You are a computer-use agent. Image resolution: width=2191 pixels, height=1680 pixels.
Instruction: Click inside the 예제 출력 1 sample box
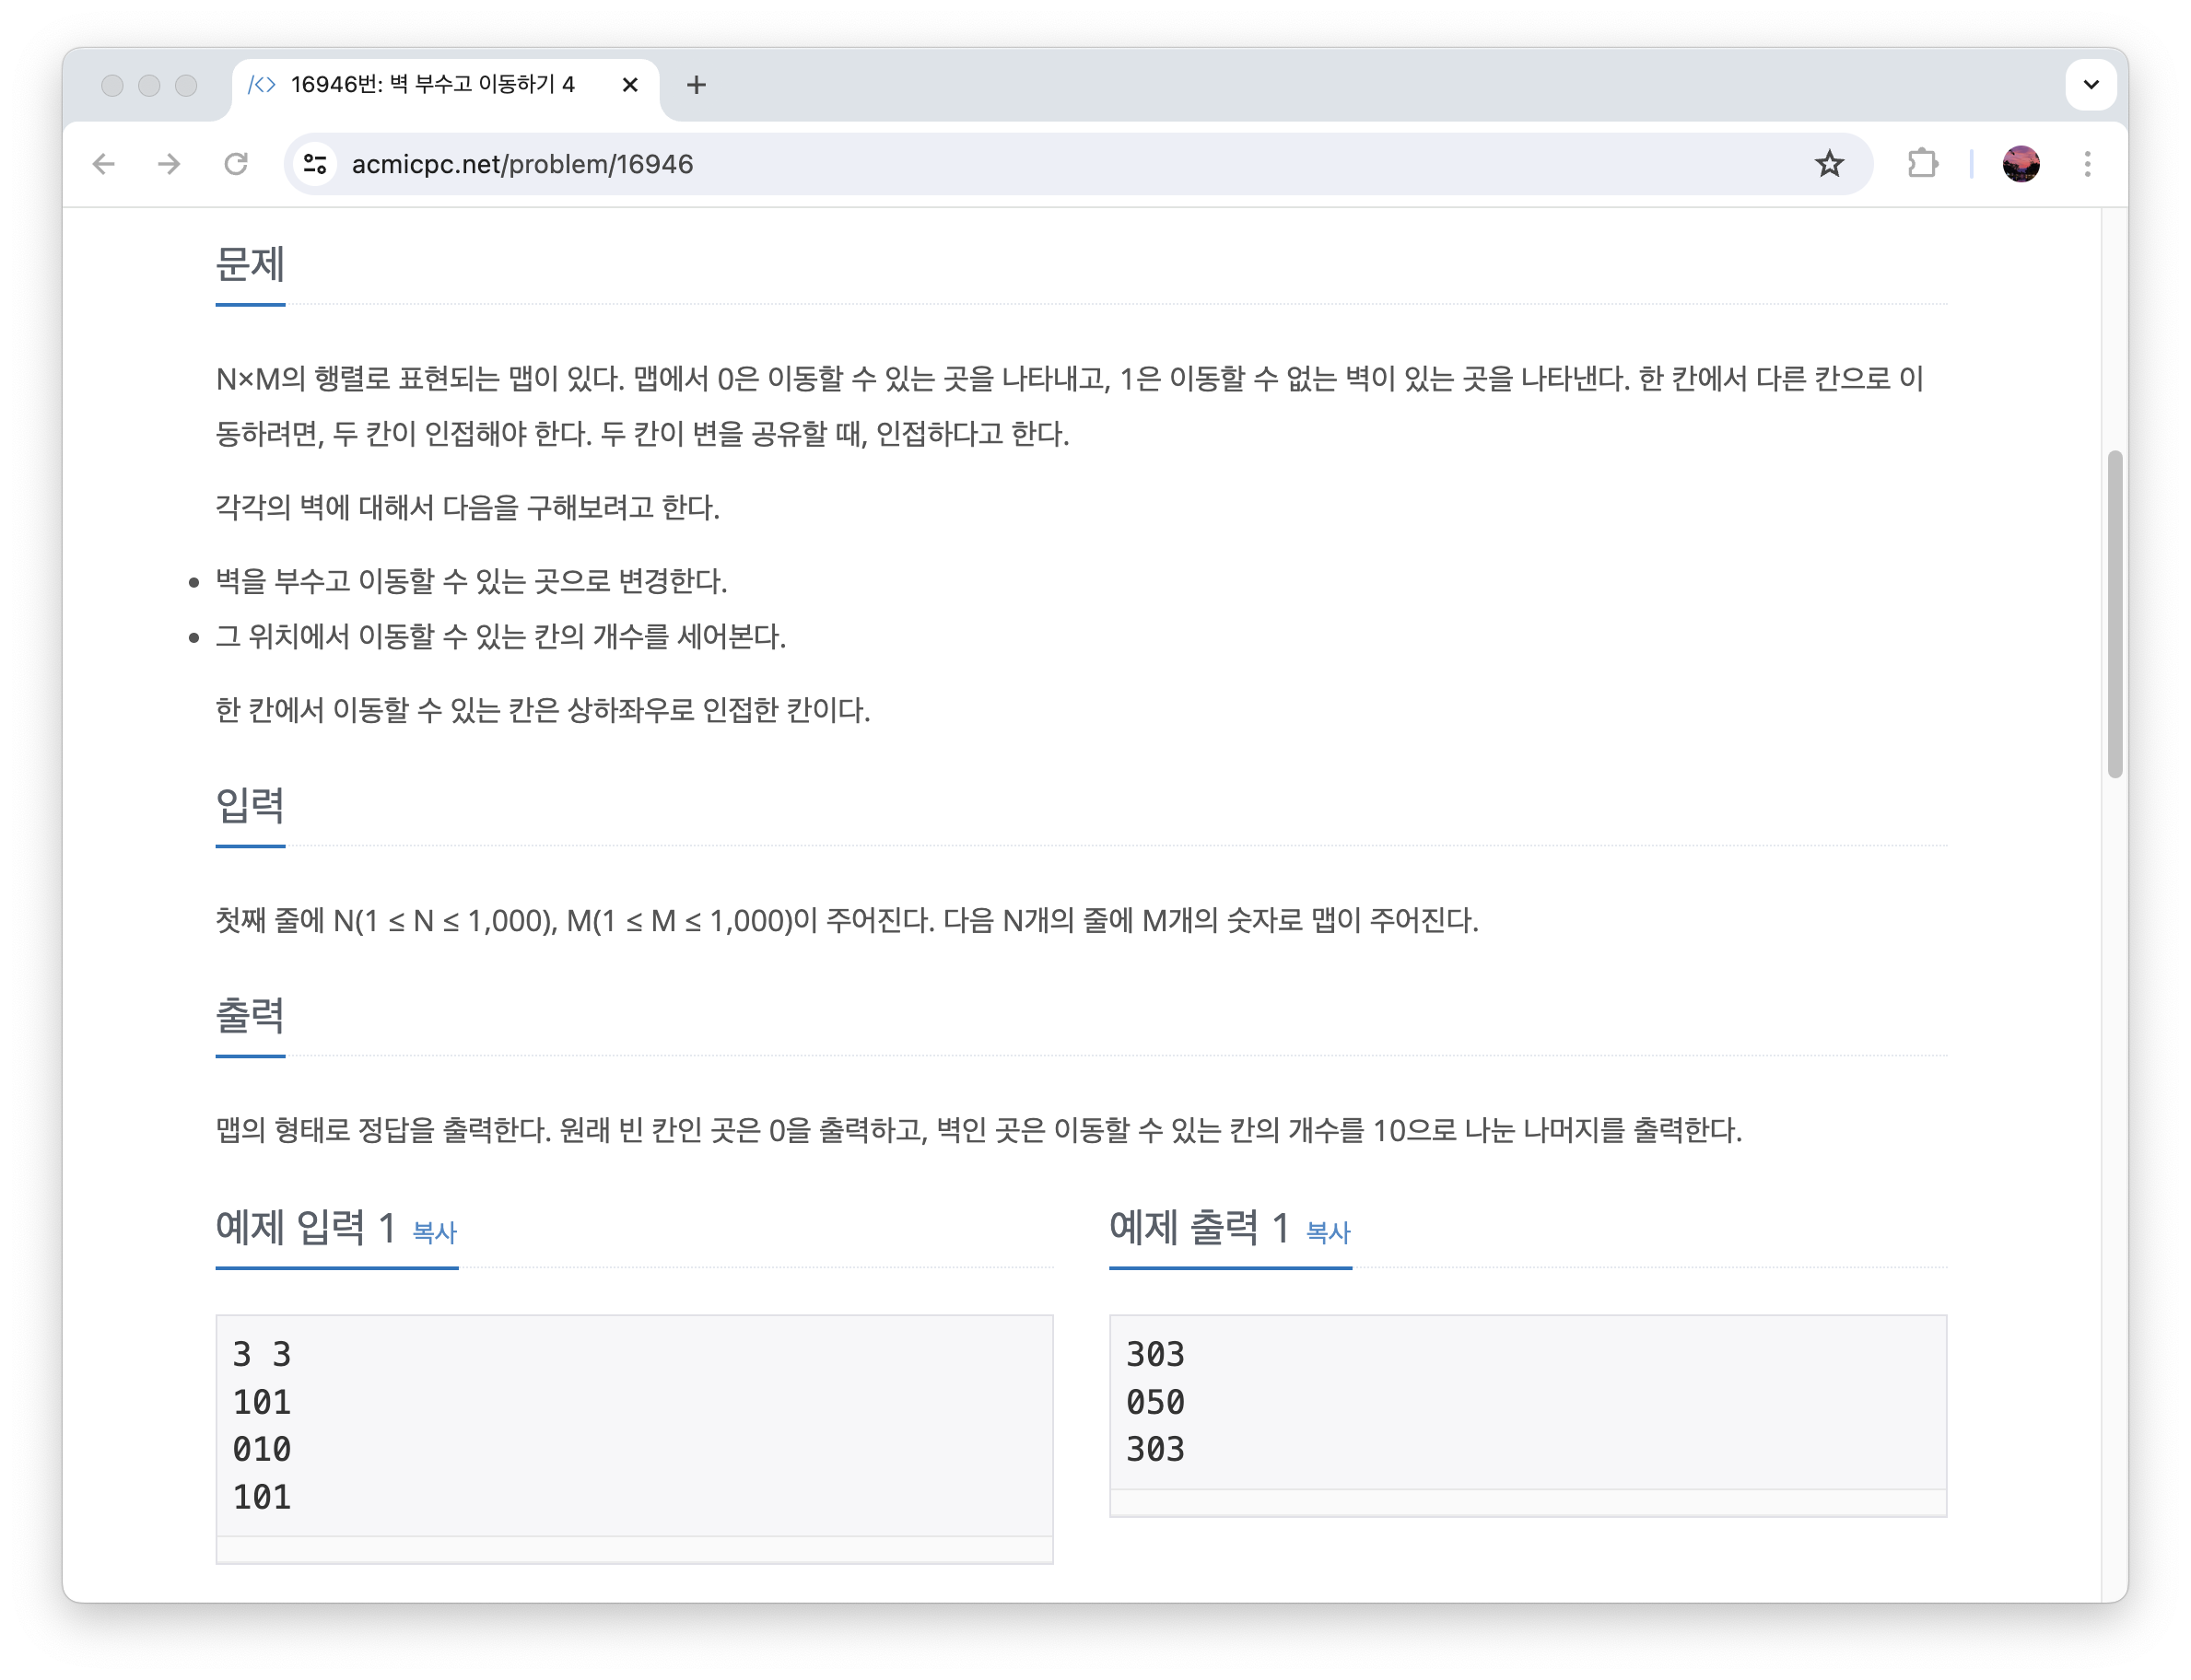(x=1527, y=1402)
